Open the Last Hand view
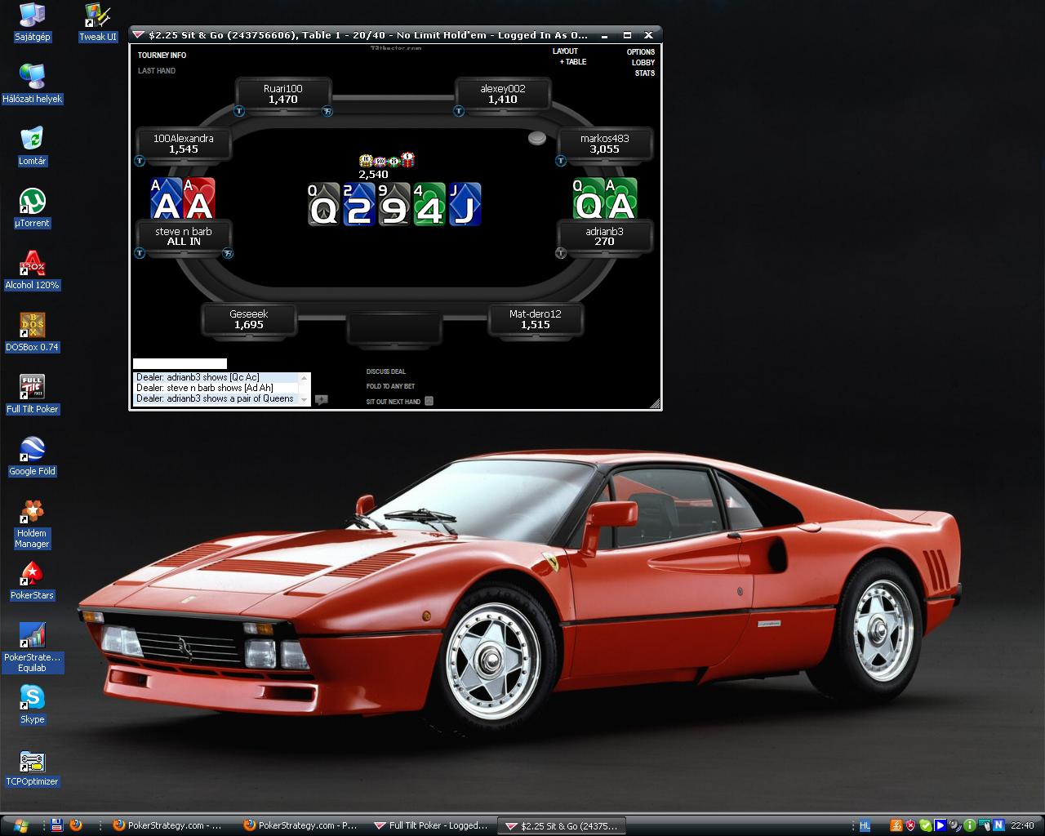 (x=157, y=71)
